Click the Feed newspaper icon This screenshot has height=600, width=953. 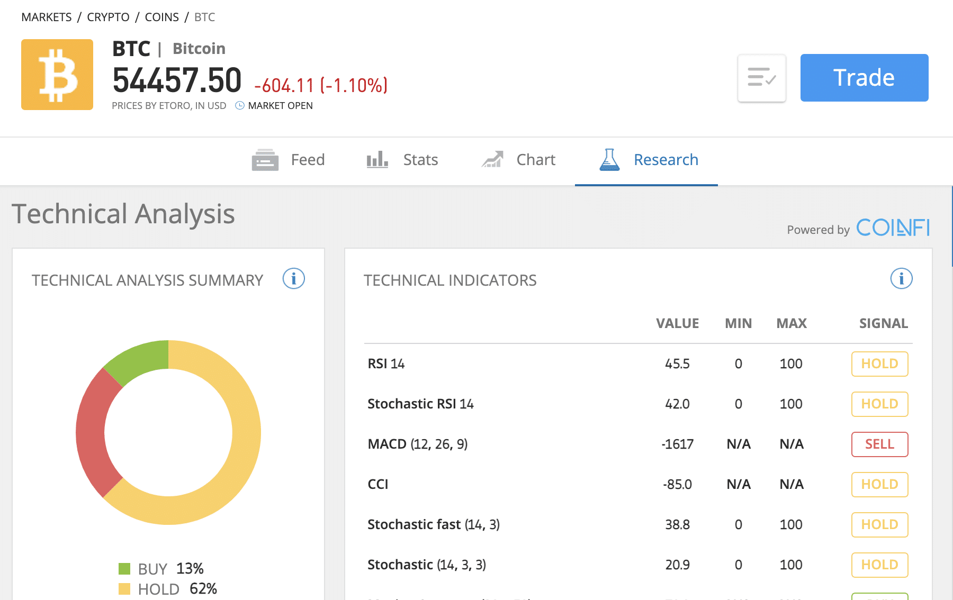click(x=265, y=160)
